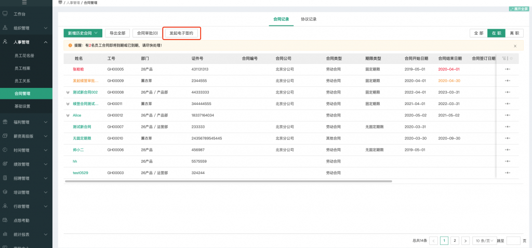Open more actions for hh row

(x=508, y=161)
